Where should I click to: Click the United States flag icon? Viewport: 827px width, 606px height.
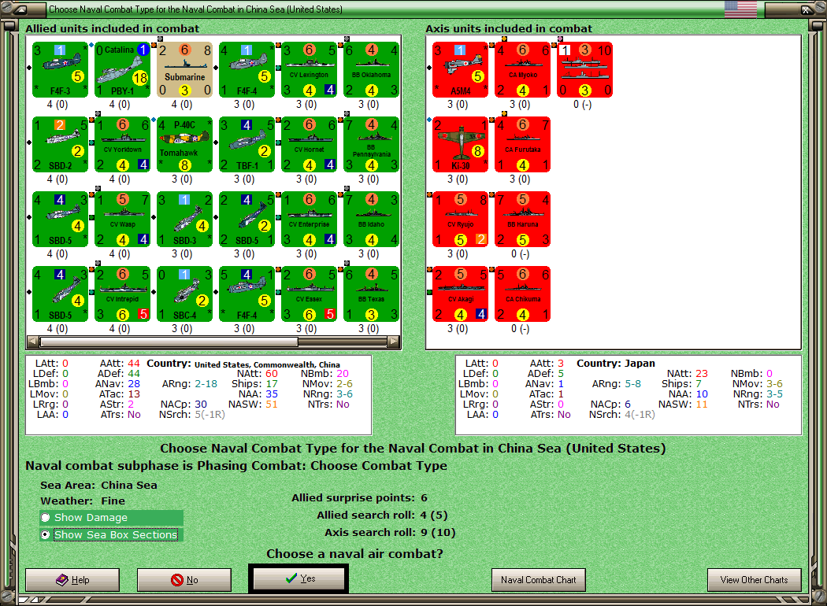(x=740, y=9)
